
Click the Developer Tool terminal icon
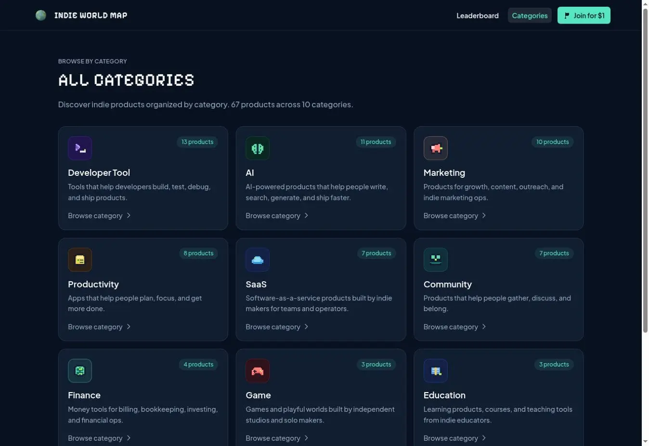click(x=80, y=148)
